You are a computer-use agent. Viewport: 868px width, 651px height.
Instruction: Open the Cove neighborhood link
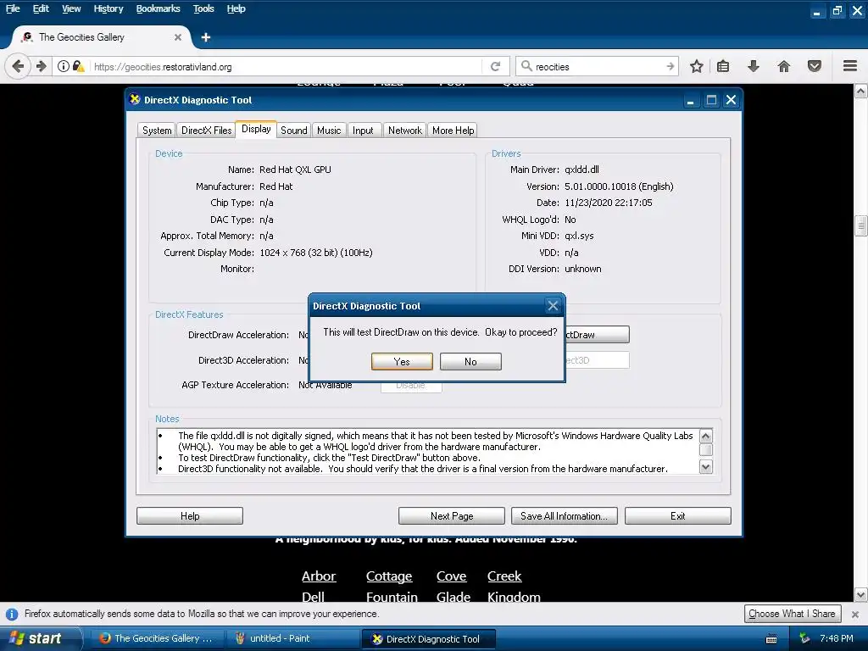point(451,576)
